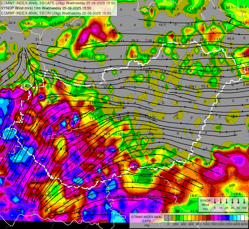
Task: Click the '800' tick label on the CAPE scale
Action: click(x=199, y=224)
